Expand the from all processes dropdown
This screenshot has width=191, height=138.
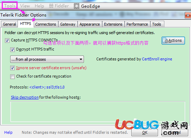[x=47, y=59]
